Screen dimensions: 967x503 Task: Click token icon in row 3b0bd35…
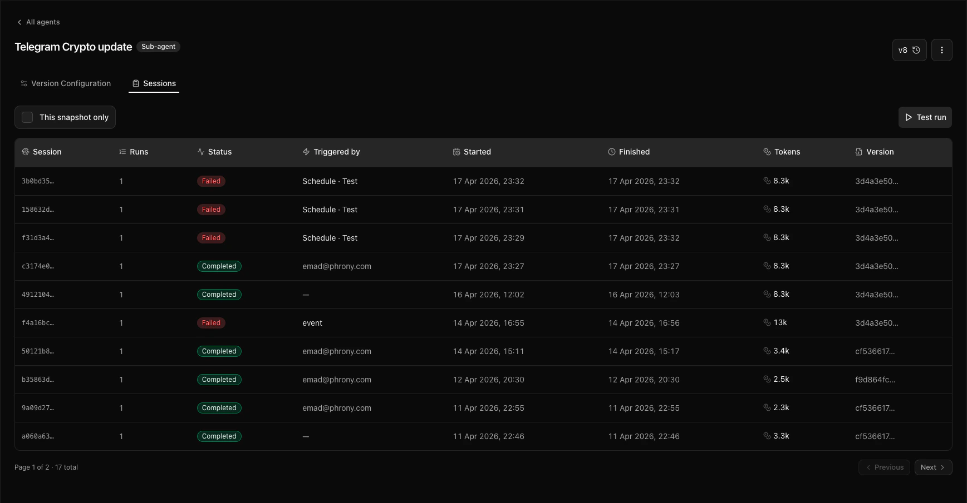point(767,181)
